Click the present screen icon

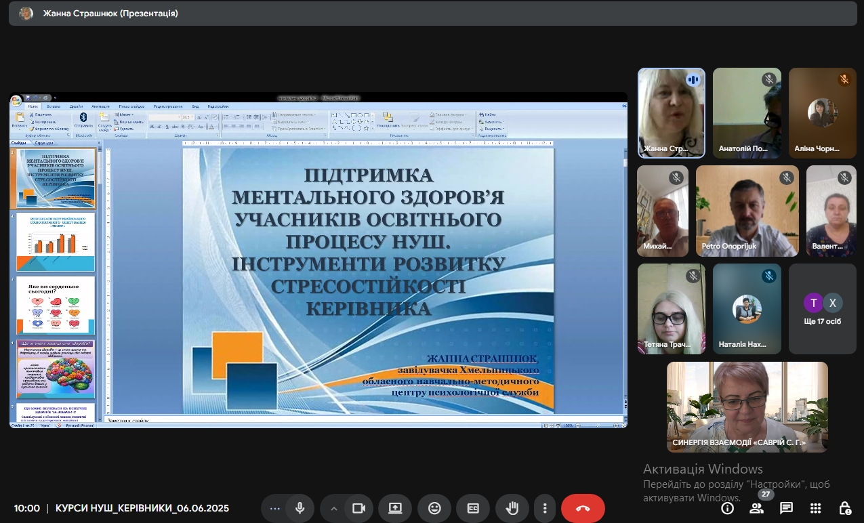click(x=395, y=508)
